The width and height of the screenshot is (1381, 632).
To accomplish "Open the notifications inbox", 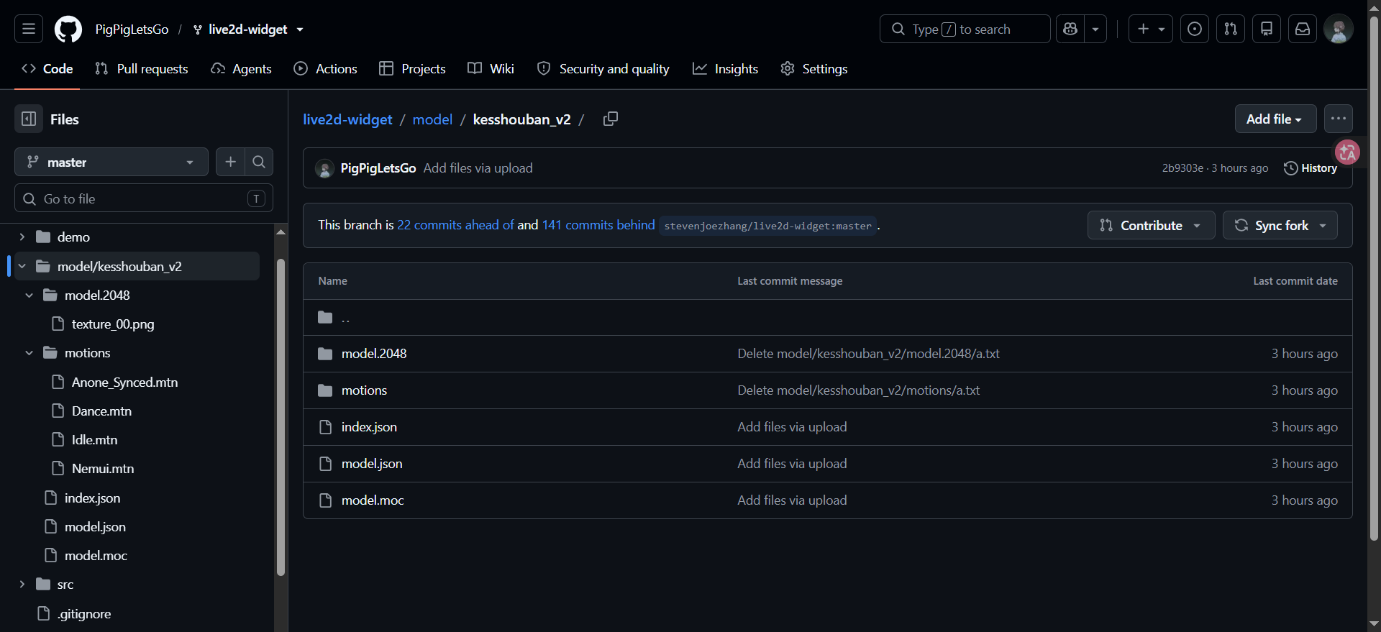I will coord(1303,29).
